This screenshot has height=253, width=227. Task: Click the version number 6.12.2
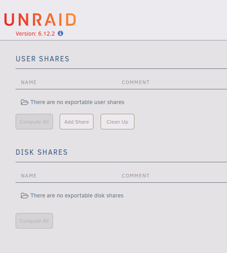coord(47,33)
